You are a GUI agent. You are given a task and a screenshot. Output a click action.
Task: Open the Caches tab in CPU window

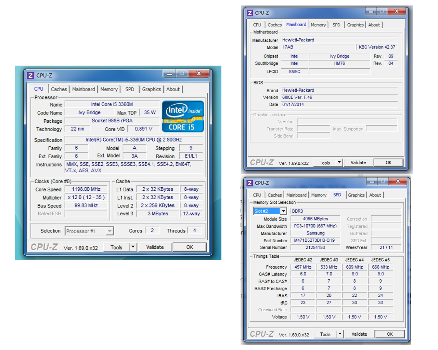59,89
